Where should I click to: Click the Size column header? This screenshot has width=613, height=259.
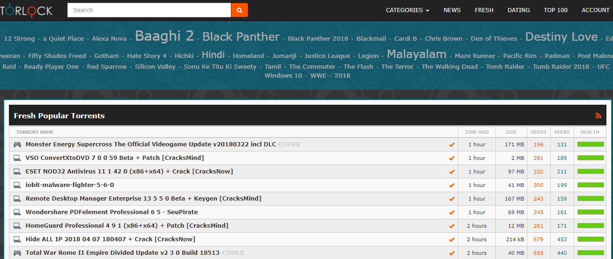(x=511, y=132)
